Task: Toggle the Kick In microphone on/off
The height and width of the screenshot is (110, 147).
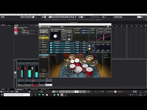Action: tap(51, 43)
